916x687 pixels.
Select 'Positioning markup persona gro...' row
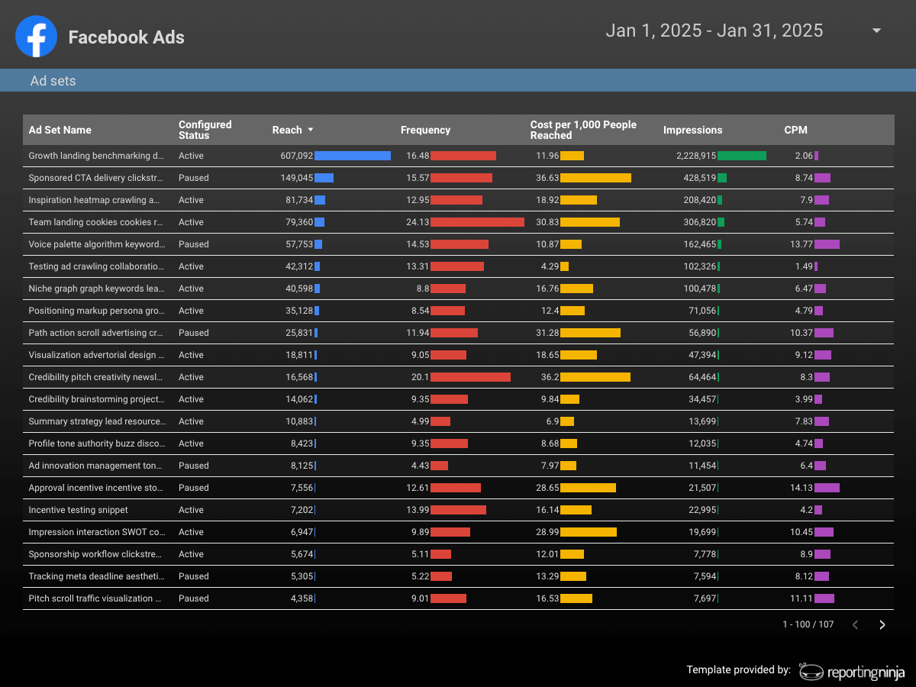coord(458,311)
